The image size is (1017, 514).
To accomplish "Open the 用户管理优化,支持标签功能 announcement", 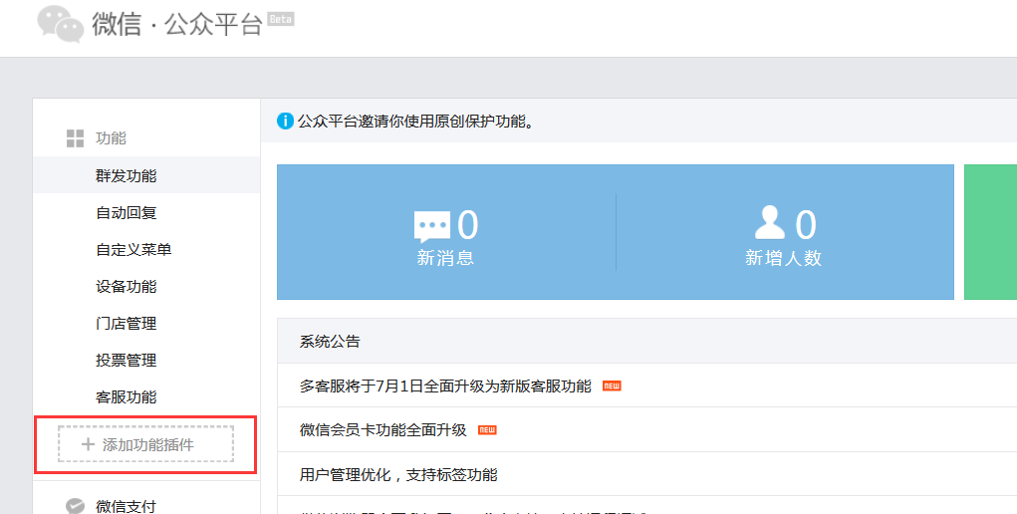I will pos(398,474).
